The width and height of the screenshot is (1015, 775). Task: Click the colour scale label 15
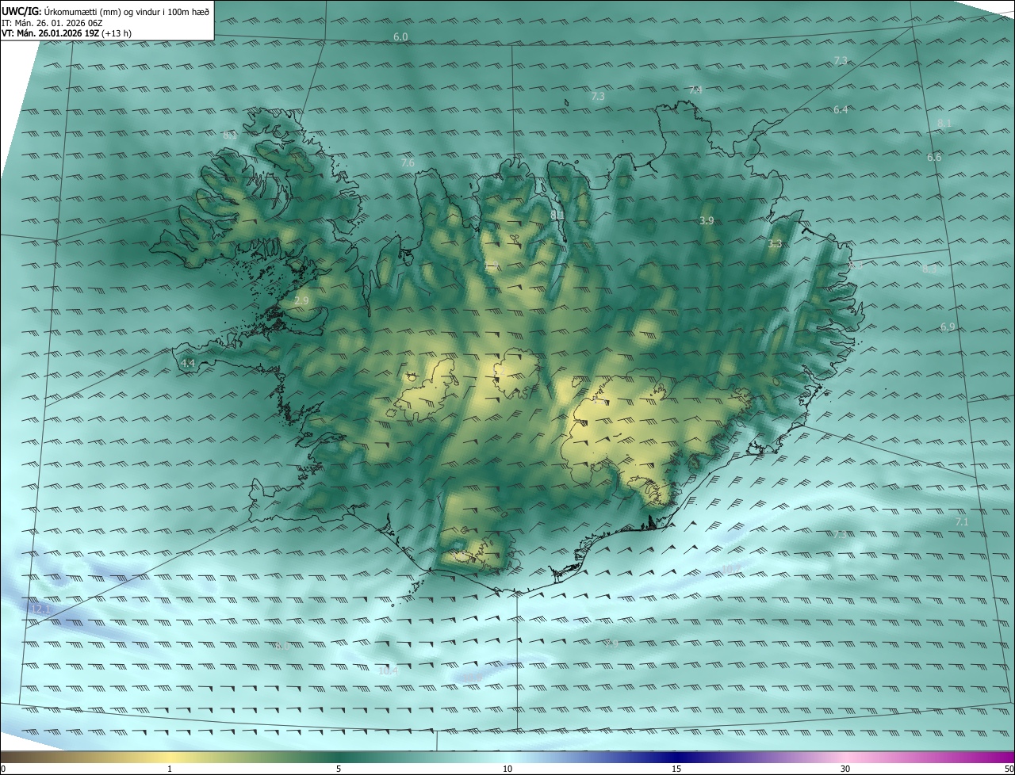(676, 769)
